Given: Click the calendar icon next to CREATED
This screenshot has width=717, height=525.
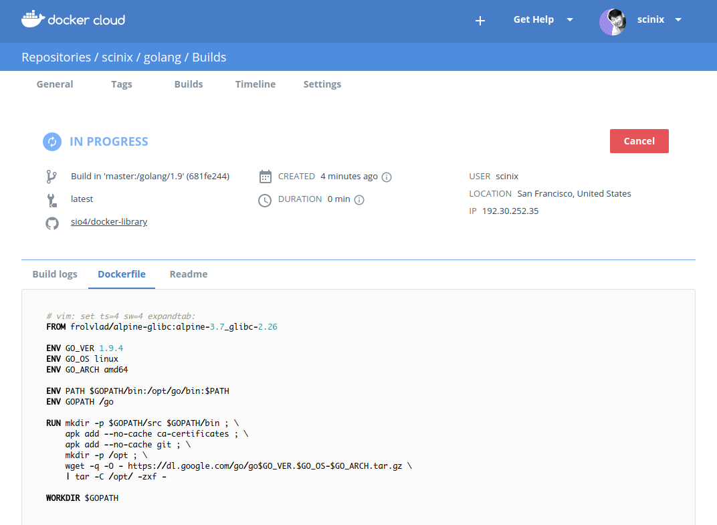Looking at the screenshot, I should tap(266, 177).
